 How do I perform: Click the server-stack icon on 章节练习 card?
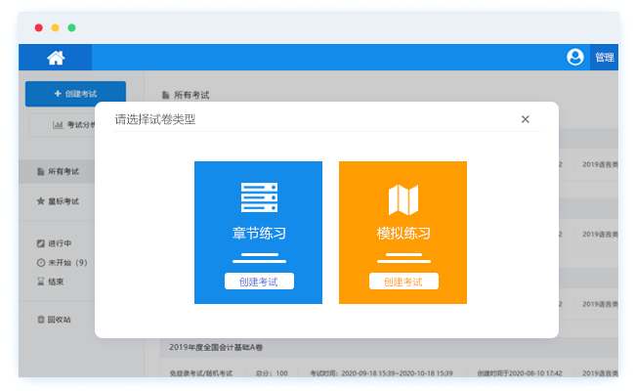click(x=259, y=197)
